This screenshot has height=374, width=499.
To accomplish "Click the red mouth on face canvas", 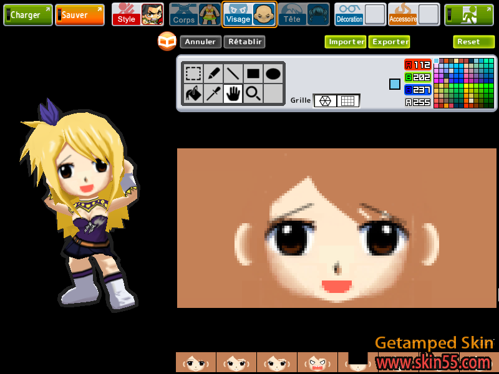I will coord(337,286).
